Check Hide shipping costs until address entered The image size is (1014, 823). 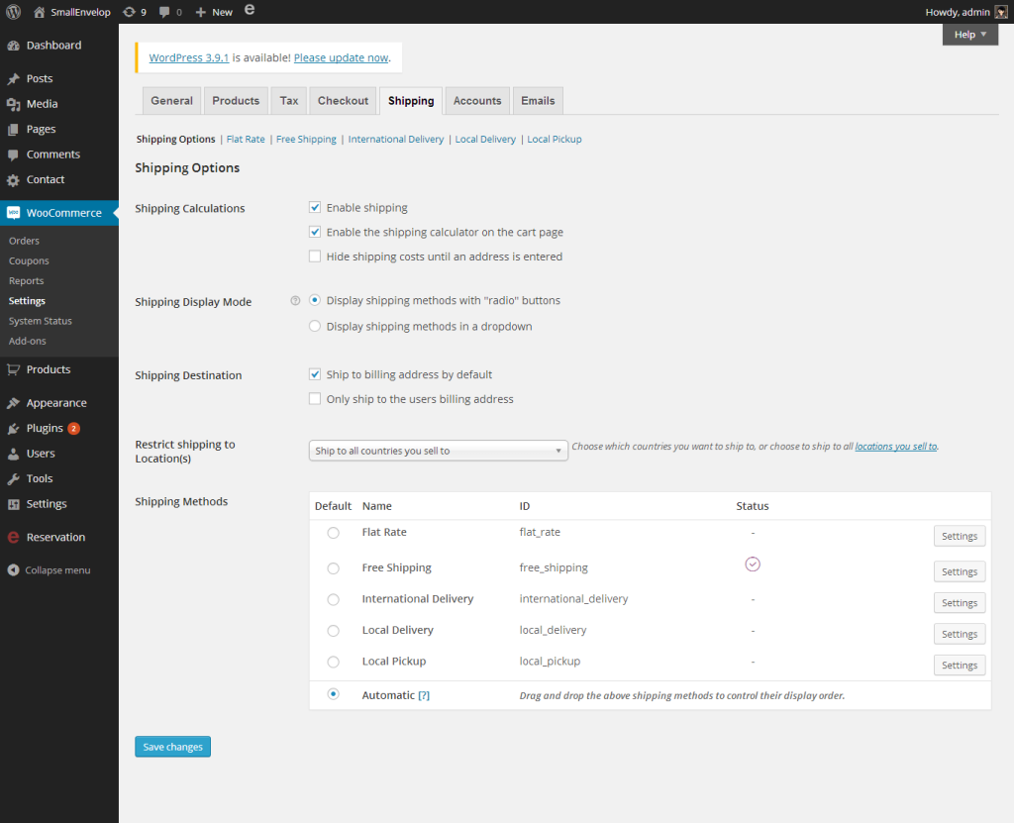(315, 257)
